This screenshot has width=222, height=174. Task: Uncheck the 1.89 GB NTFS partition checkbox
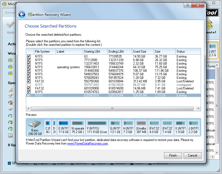click(x=29, y=92)
